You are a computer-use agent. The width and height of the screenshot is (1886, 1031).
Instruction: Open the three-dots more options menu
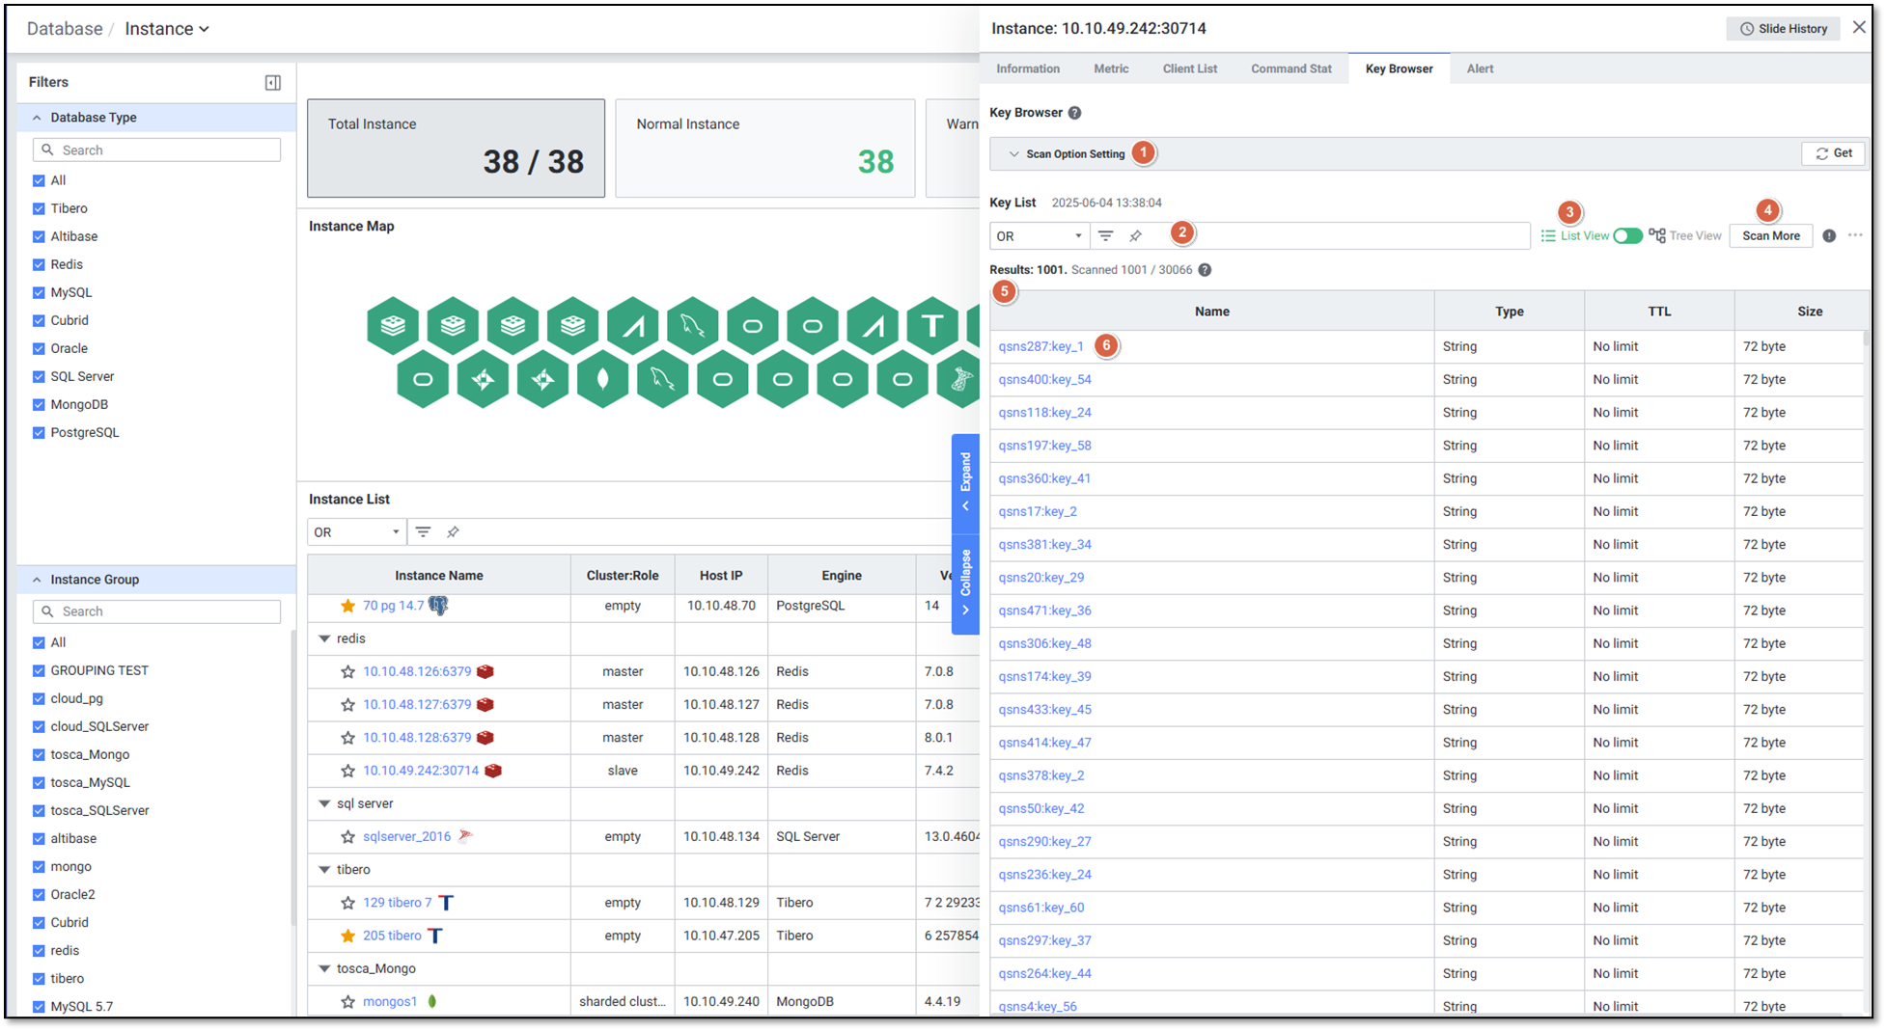(1855, 235)
